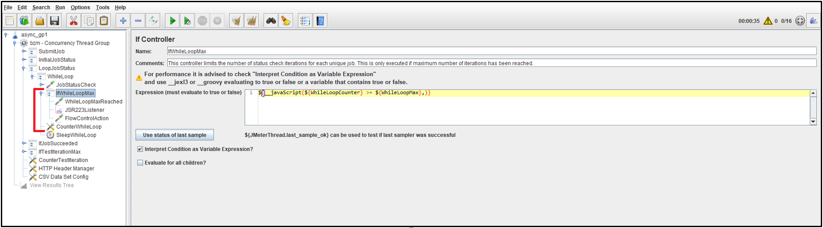The width and height of the screenshot is (823, 228).
Task: Select CounterWhileLoop in tree
Action: coord(79,126)
